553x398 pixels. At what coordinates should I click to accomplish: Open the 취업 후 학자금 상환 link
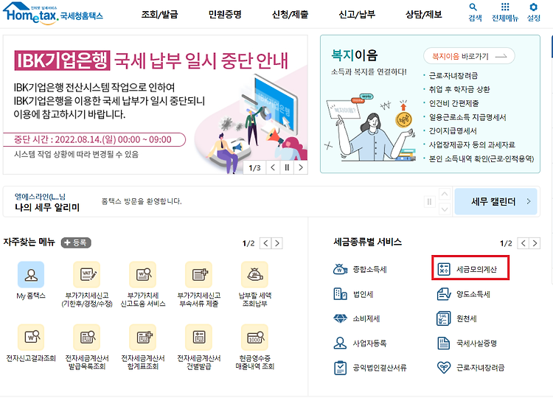point(459,89)
